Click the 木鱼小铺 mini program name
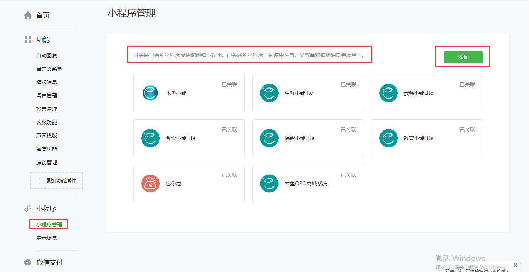This screenshot has height=272, width=529. point(176,93)
